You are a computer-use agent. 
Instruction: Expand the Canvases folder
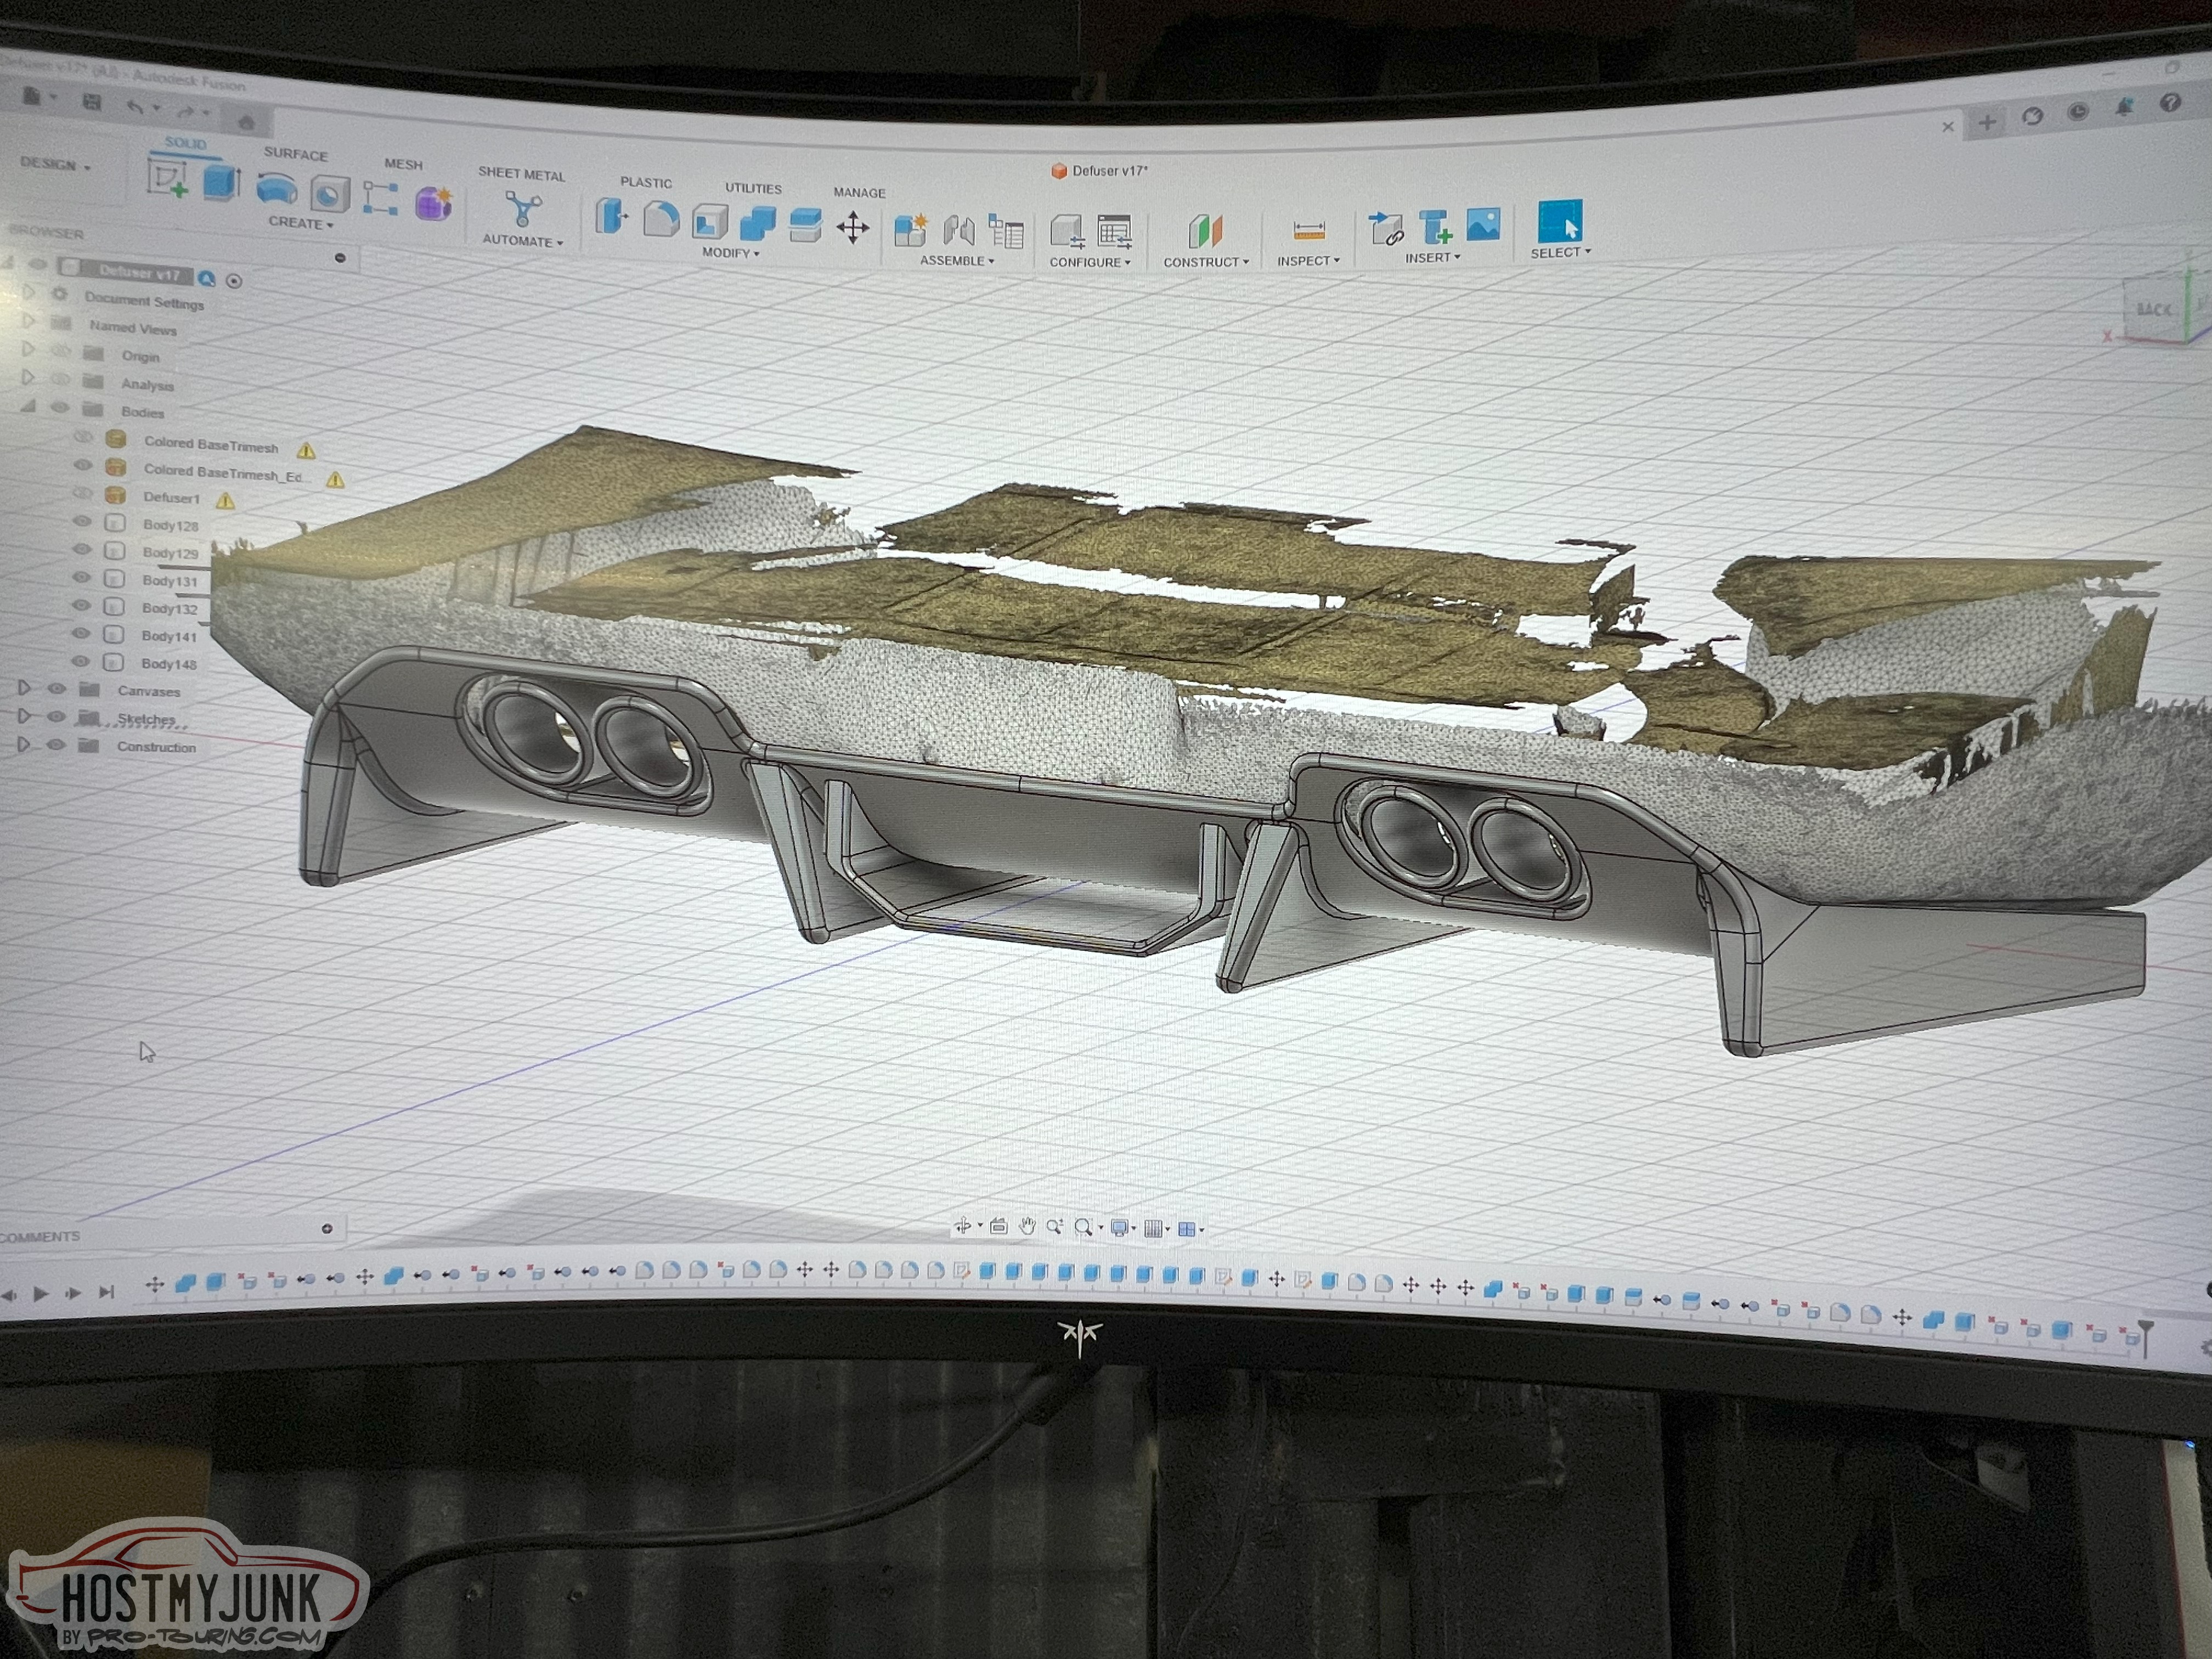tap(24, 688)
